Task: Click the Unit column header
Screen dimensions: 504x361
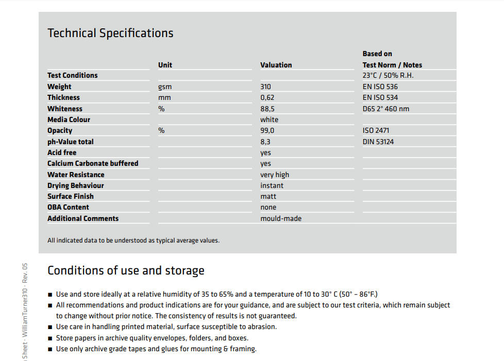Action: 165,65
